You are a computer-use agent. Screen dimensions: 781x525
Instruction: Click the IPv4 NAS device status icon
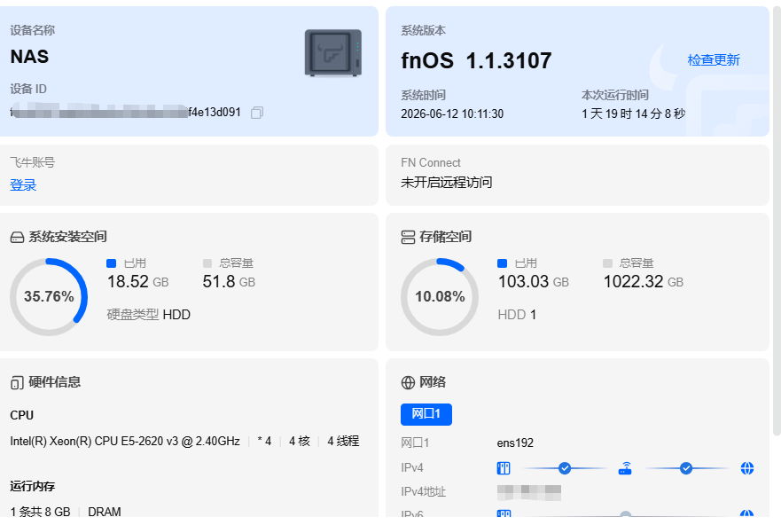[x=504, y=468]
